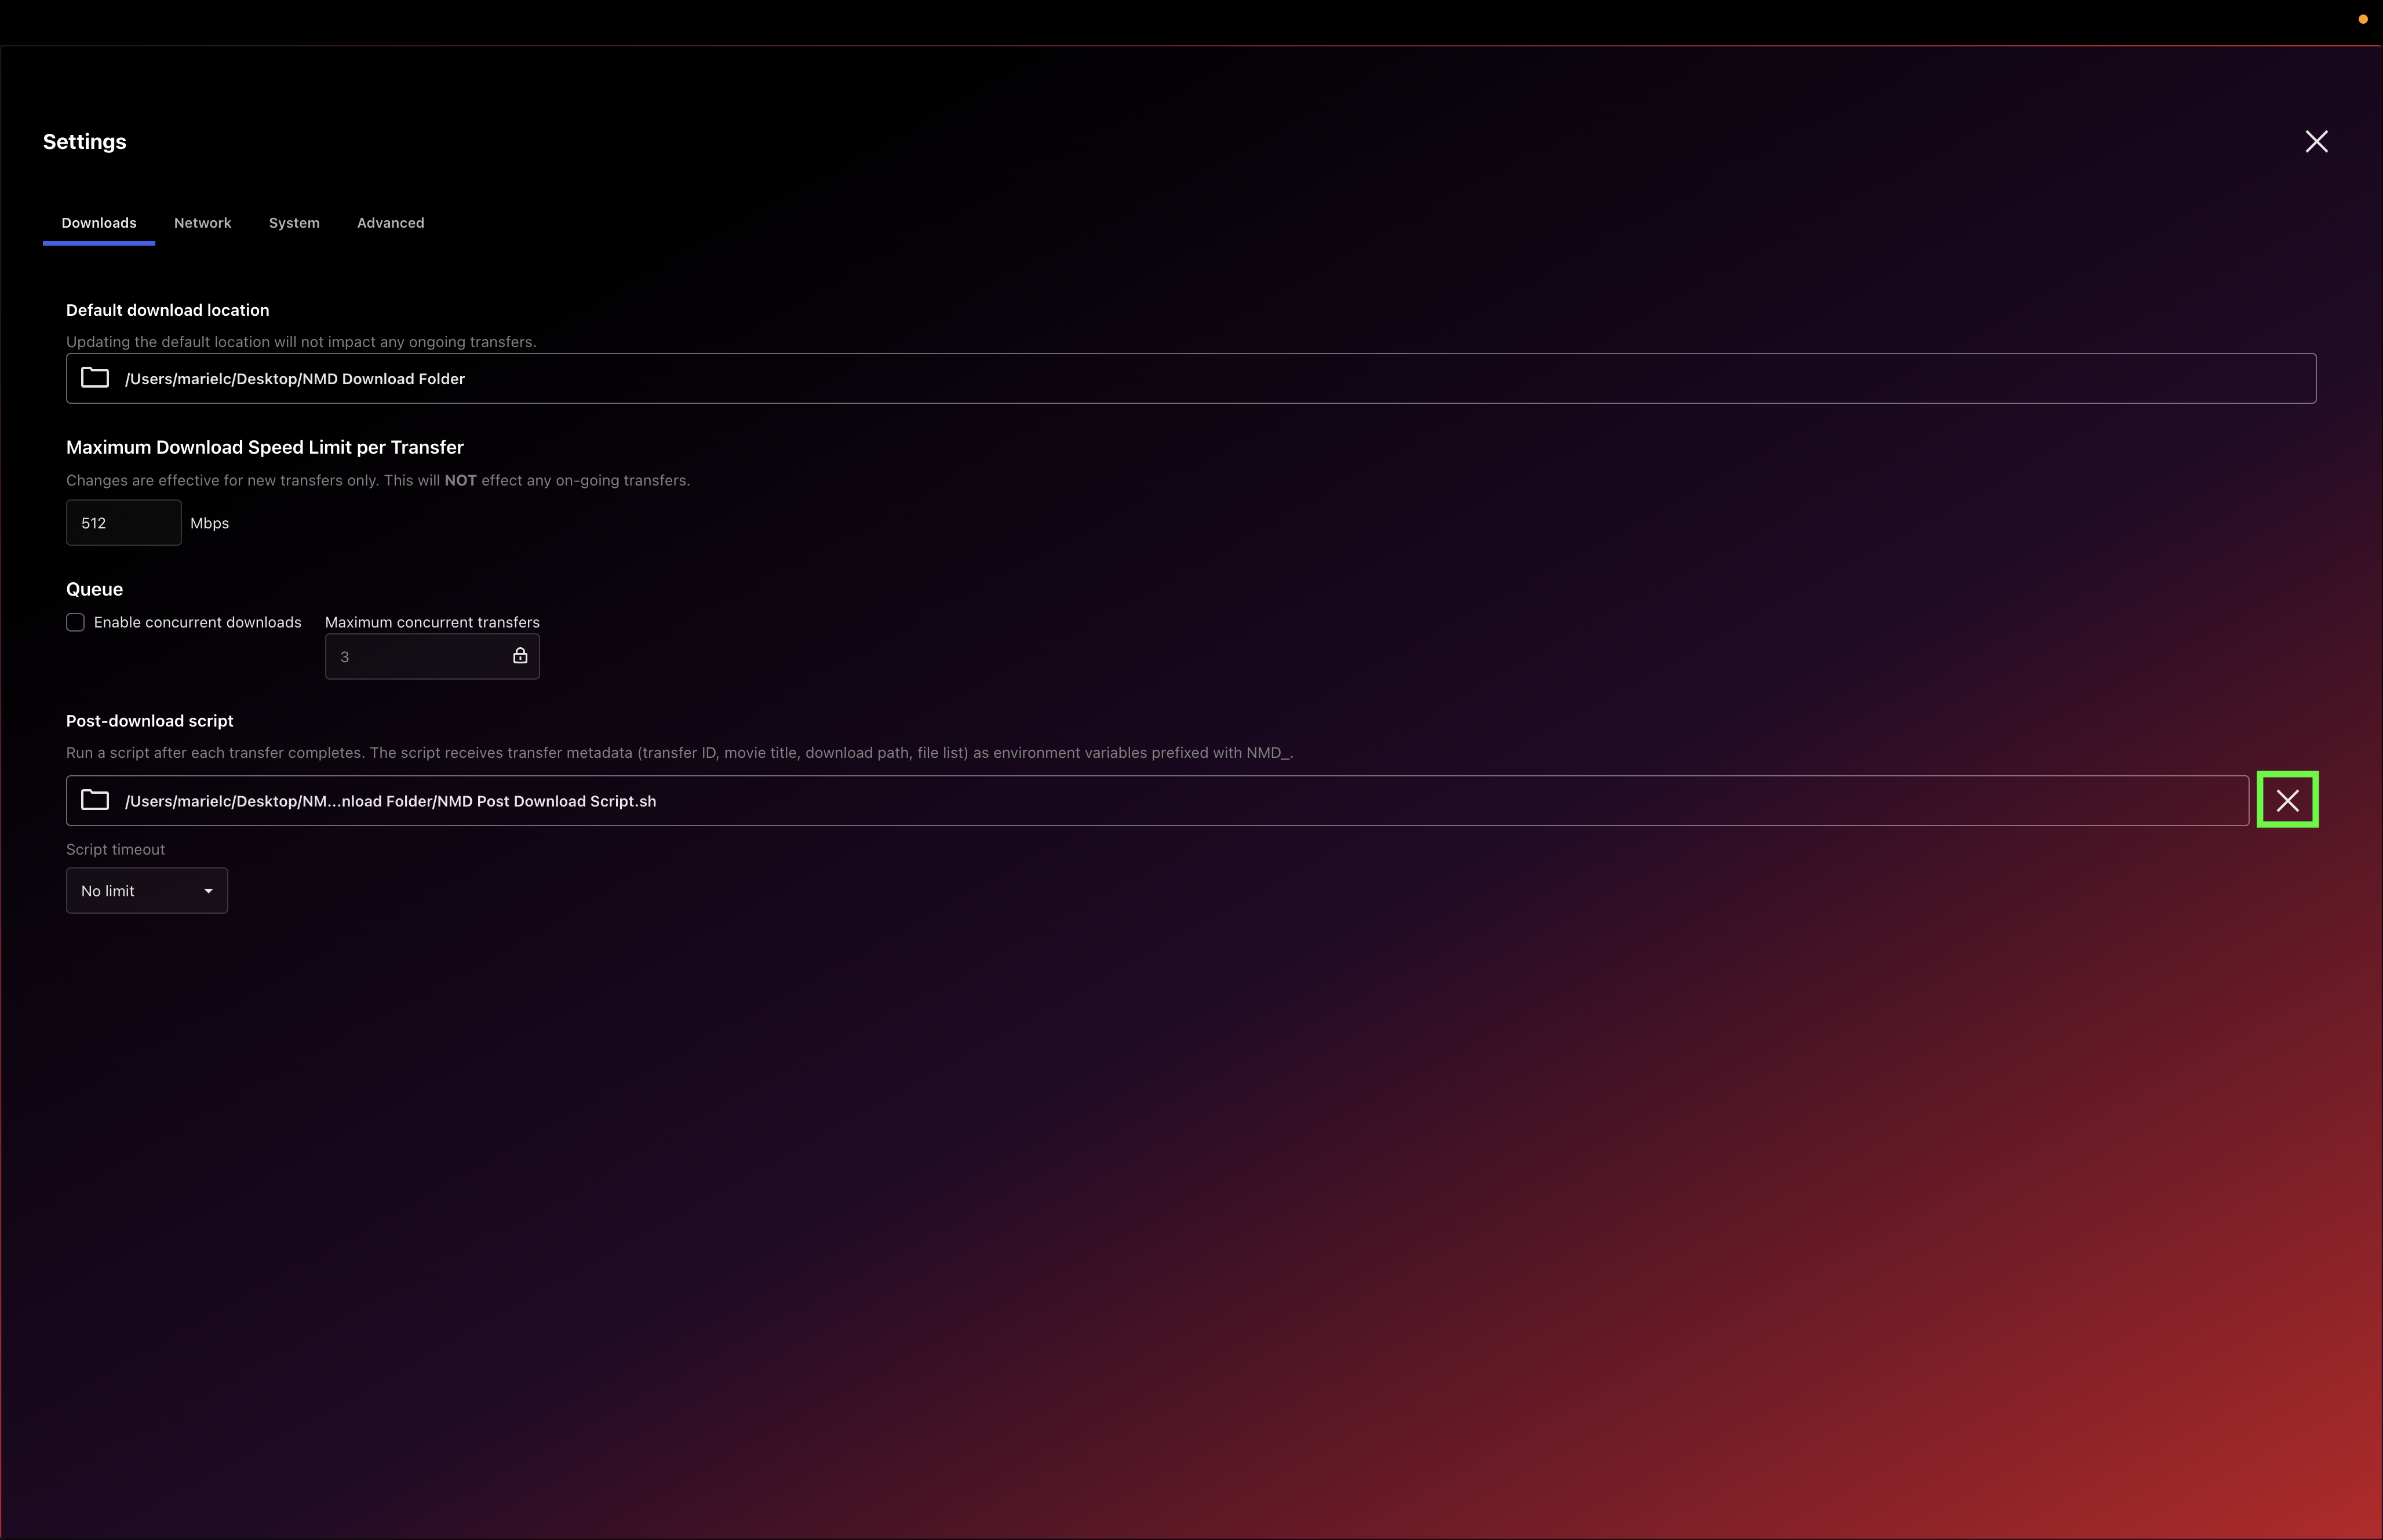Click the default download location path text

coord(294,378)
